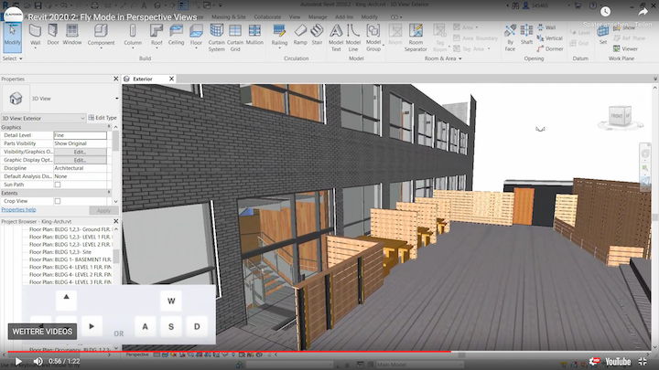This screenshot has width=659, height=370.
Task: Open the Model Group tool
Action: coord(373,37)
